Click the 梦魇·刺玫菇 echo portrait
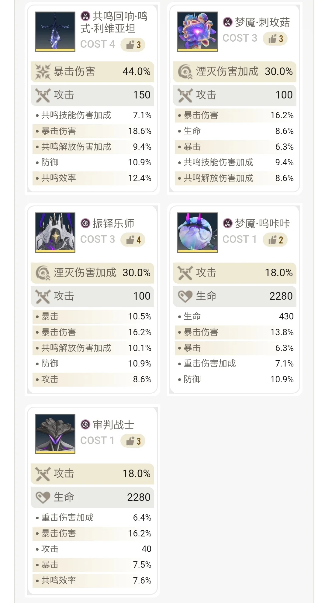This screenshot has width=325, height=603. point(197,32)
